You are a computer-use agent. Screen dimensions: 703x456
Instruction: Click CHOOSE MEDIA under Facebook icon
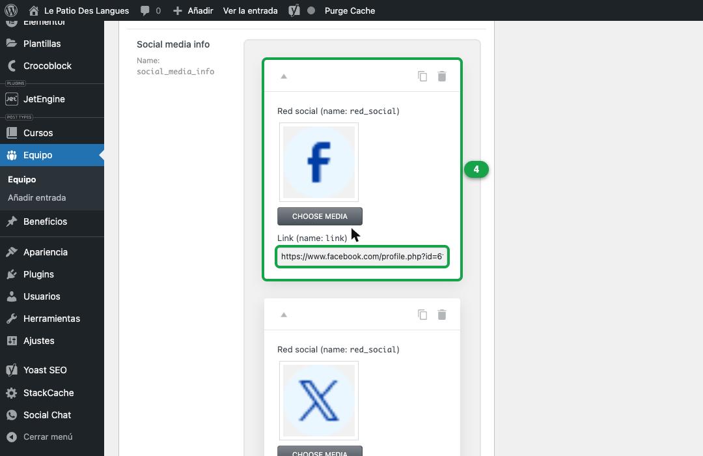pyautogui.click(x=320, y=216)
